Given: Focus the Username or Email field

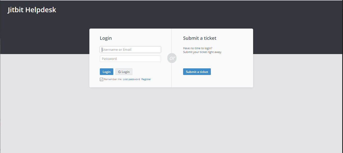Looking at the screenshot, I should point(130,49).
